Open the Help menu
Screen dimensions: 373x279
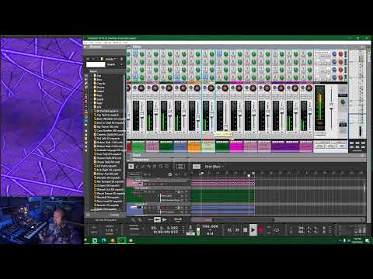[x=126, y=43]
